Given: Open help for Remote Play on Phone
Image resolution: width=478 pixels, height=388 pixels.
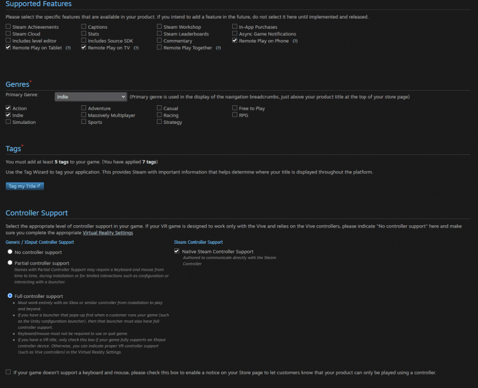Looking at the screenshot, I should click(295, 41).
